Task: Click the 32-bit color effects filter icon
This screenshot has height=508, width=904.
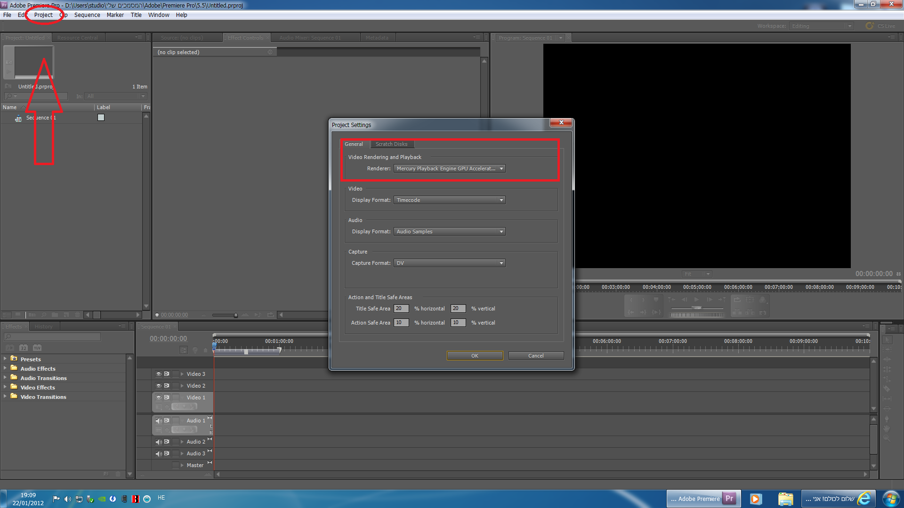Action: coord(24,348)
